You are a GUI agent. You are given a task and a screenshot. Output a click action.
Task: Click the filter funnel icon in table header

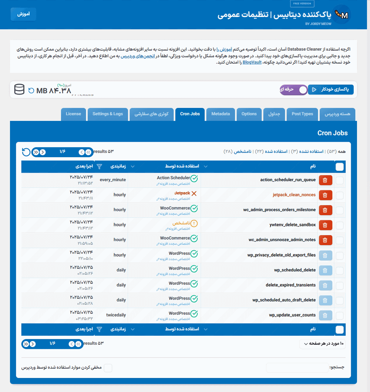[x=99, y=167]
